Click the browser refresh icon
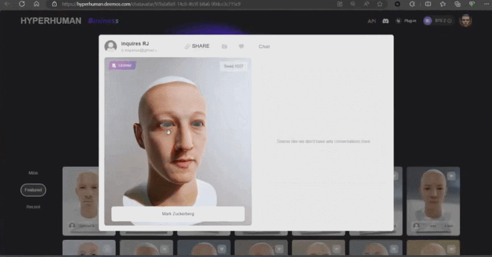This screenshot has width=492, height=257. pos(22,4)
